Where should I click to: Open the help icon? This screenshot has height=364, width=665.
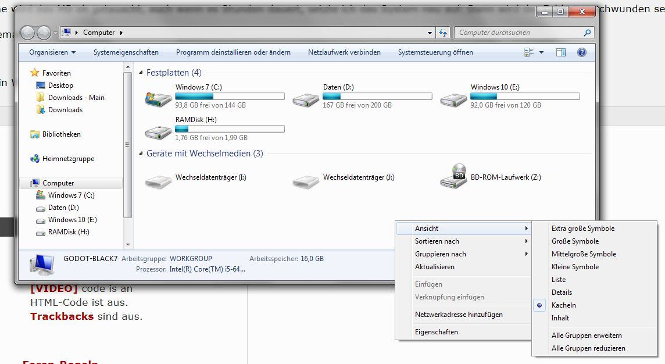(582, 52)
